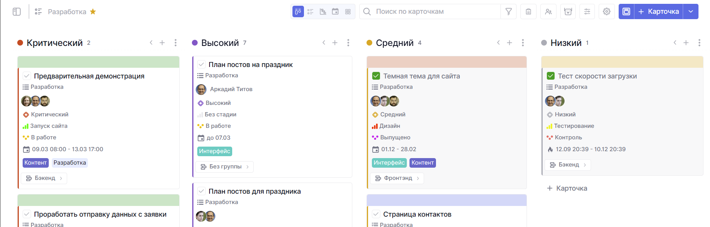Collapse the Критический column
The height and width of the screenshot is (227, 710).
(151, 42)
